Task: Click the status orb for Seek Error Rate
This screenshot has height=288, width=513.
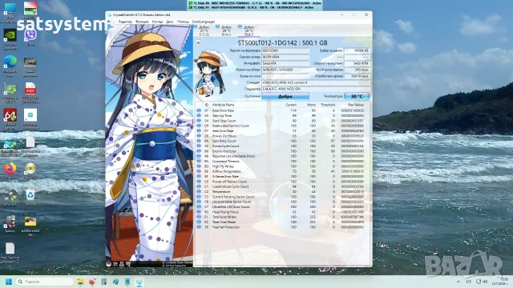Action: pos(199,131)
